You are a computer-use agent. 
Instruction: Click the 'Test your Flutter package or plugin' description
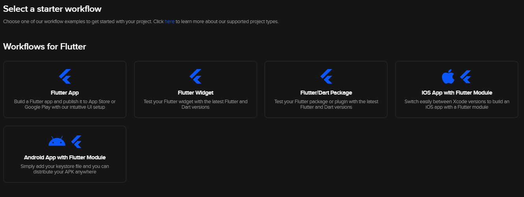326,104
